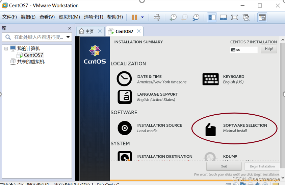Image resolution: width=285 pixels, height=185 pixels.
Task: Click the Quit button
Action: (224, 166)
